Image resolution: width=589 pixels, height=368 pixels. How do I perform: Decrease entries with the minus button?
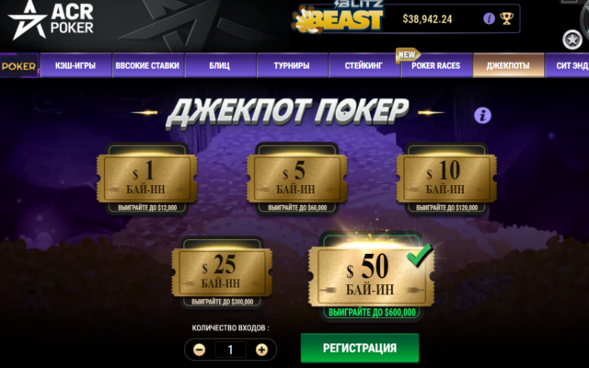pos(200,350)
